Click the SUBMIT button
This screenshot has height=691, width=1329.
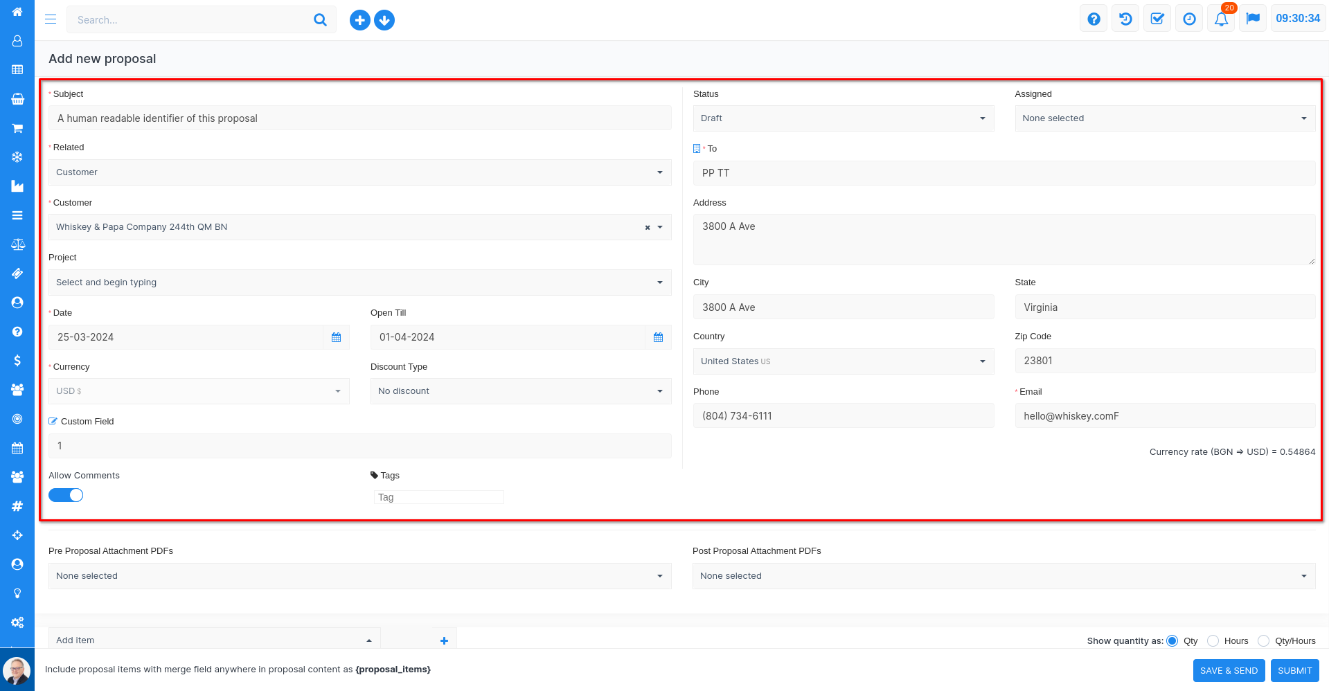pos(1294,670)
